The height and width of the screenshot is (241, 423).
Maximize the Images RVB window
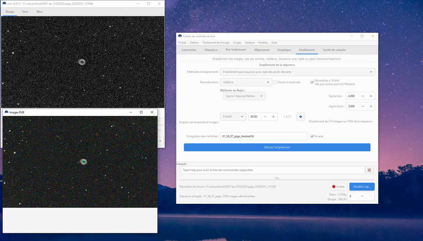pos(141,112)
